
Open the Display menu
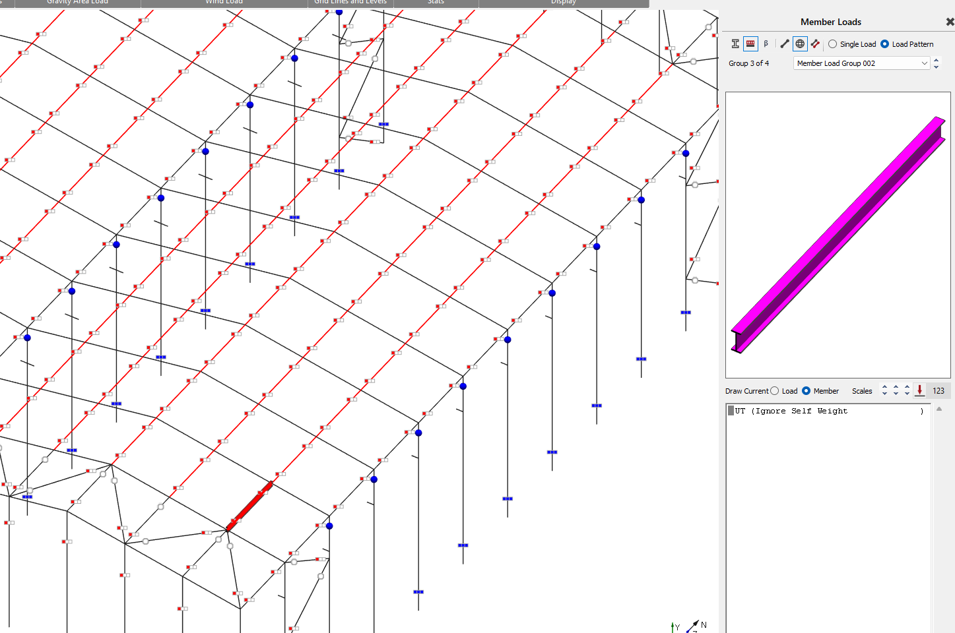563,3
